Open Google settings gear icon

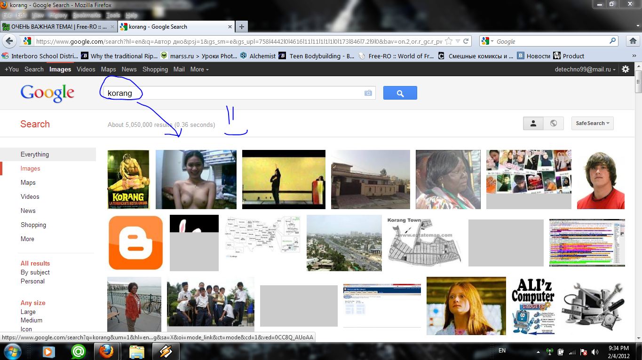(626, 69)
